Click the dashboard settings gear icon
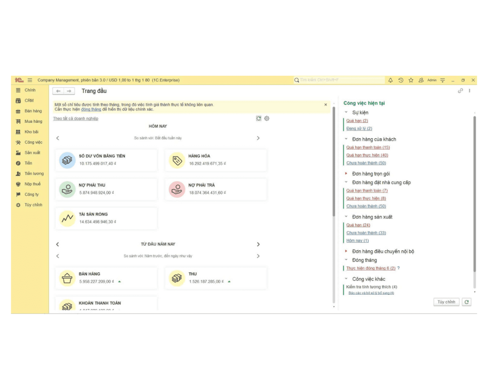Screen dimensions: 488x390 point(267,119)
